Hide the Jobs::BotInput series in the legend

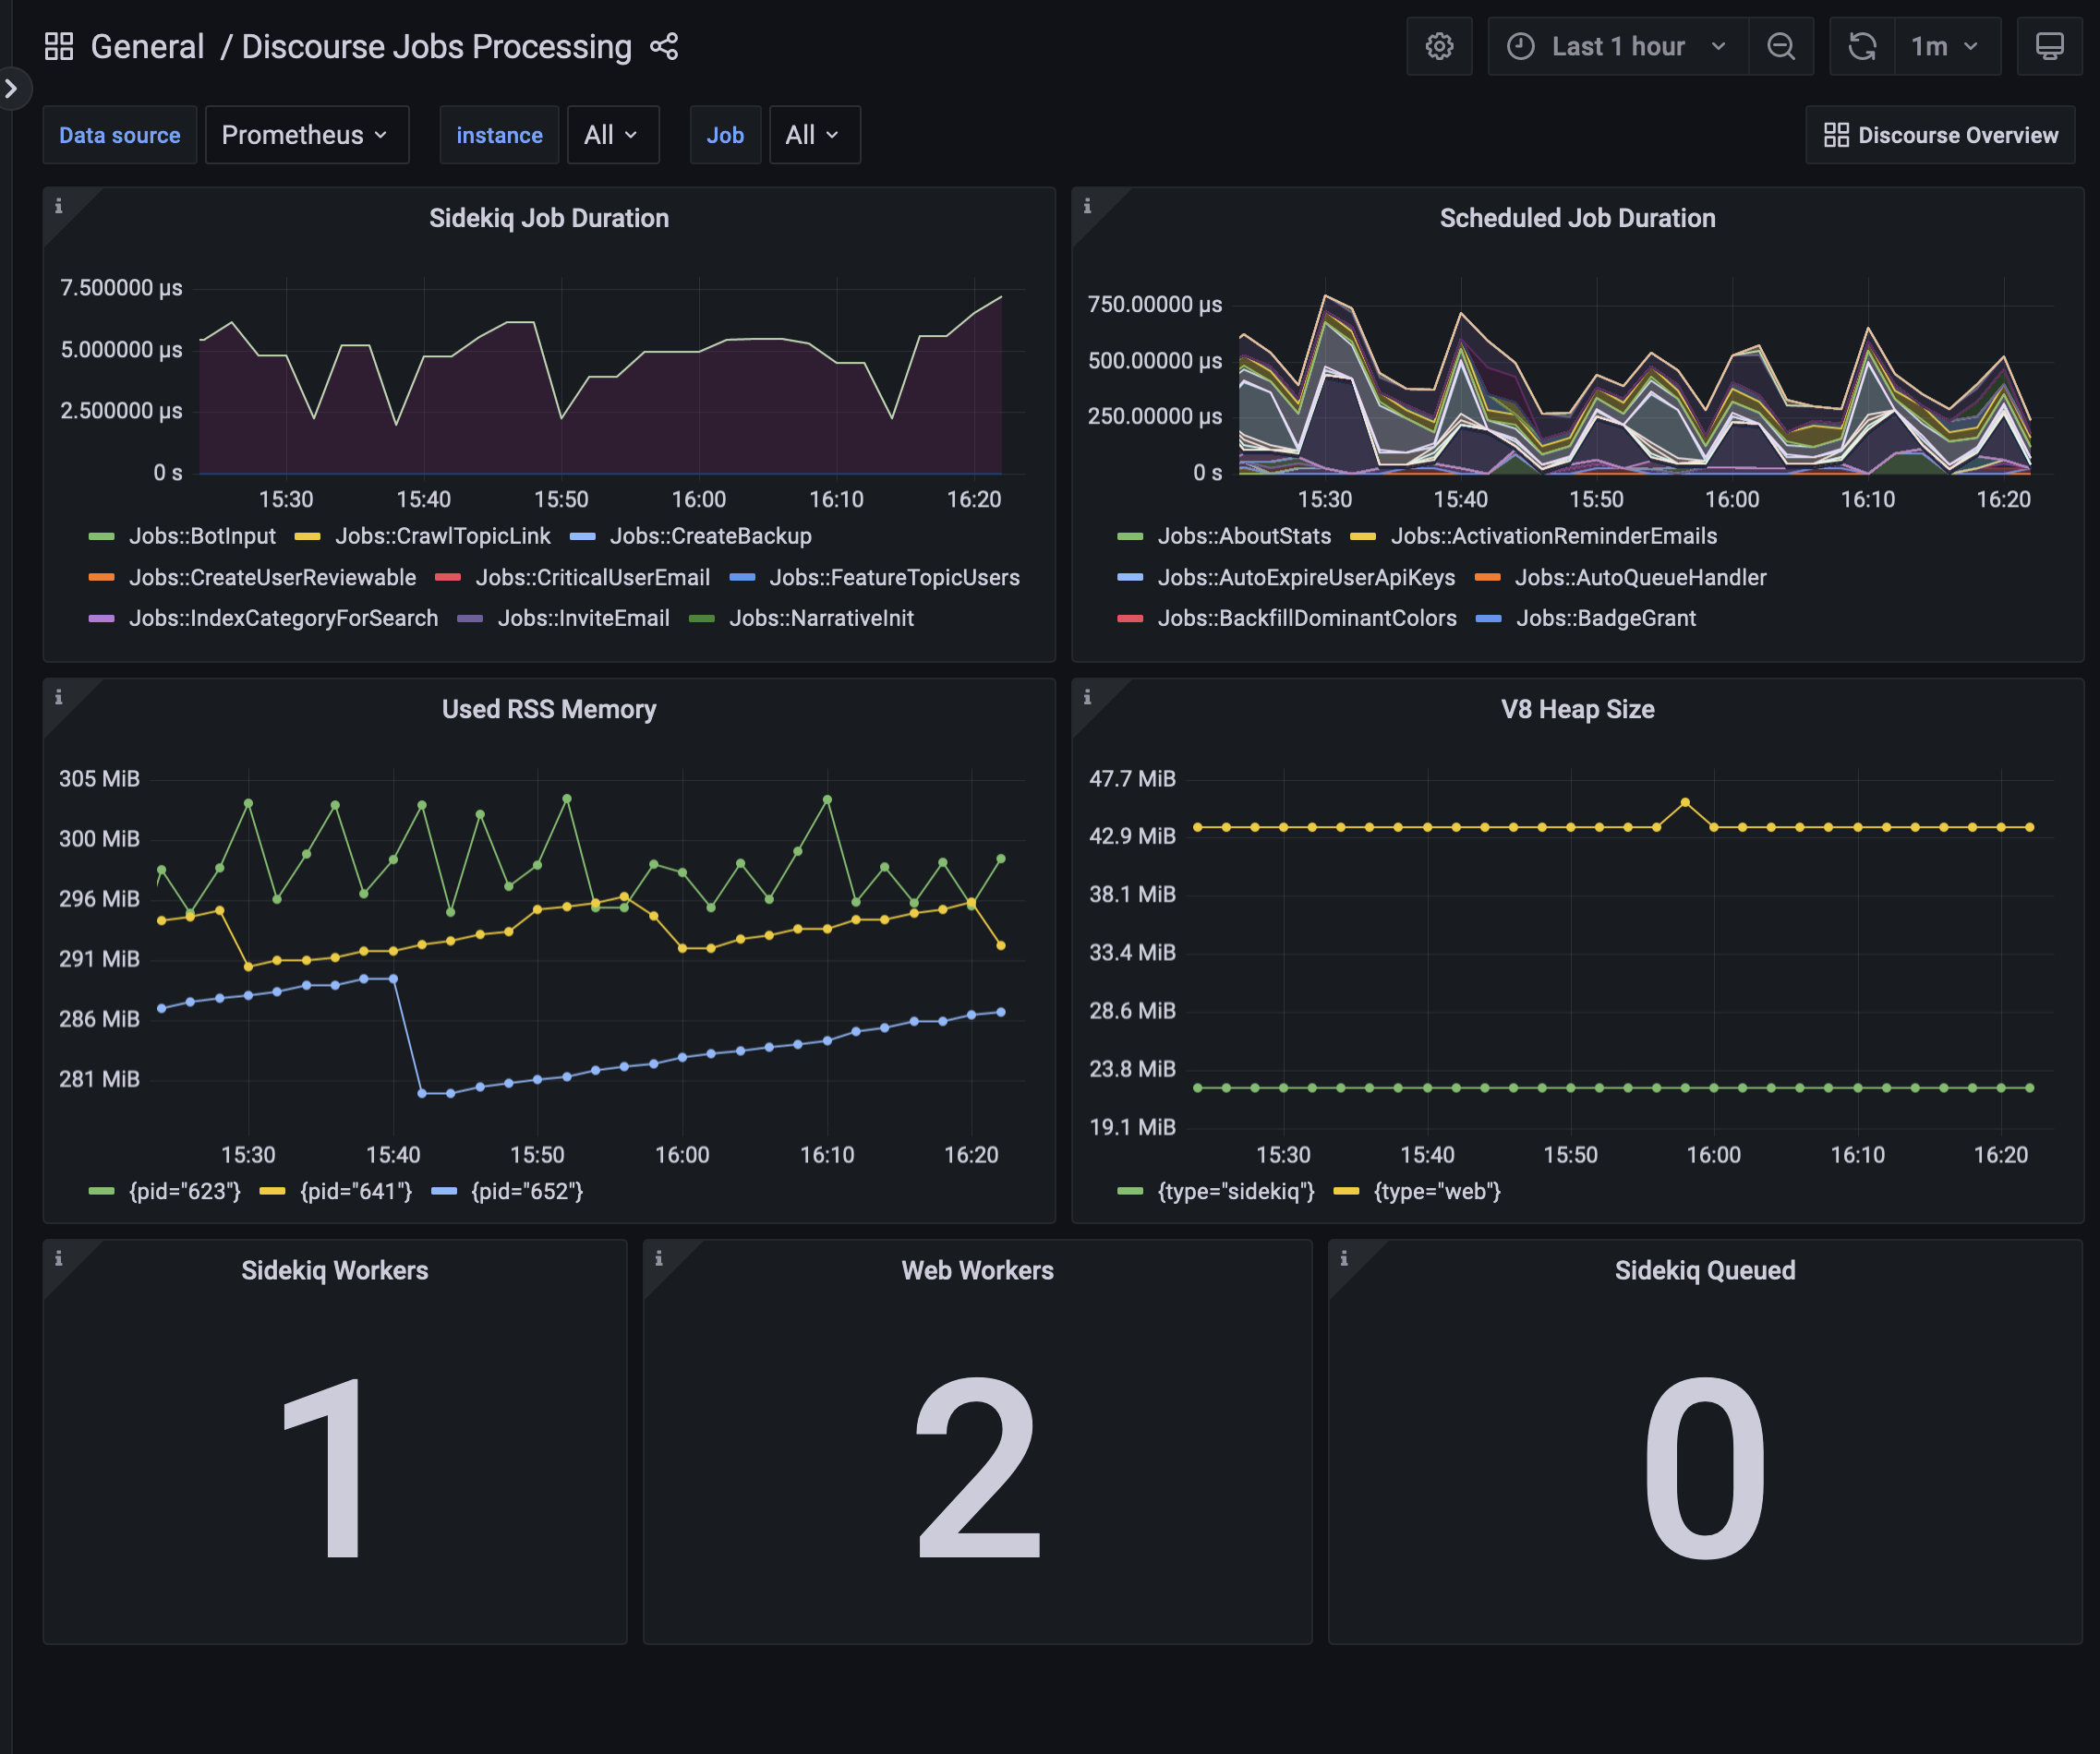click(202, 535)
